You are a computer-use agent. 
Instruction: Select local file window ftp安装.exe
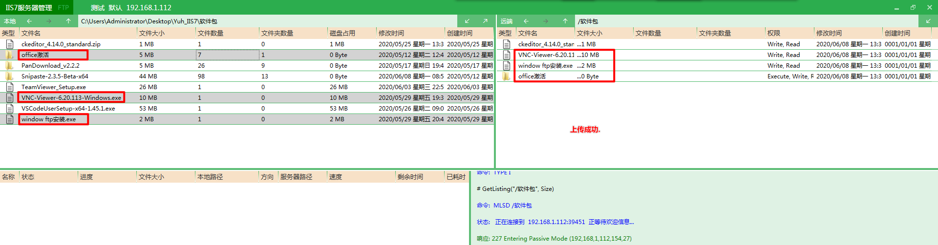(49, 119)
